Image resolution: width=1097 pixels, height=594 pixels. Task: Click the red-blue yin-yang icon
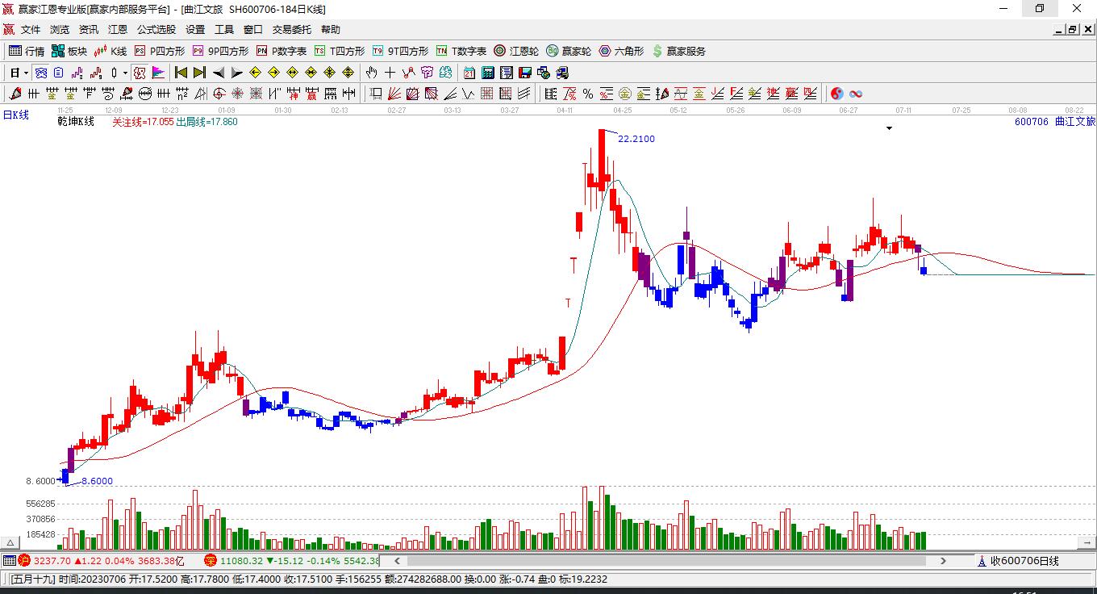click(x=837, y=94)
